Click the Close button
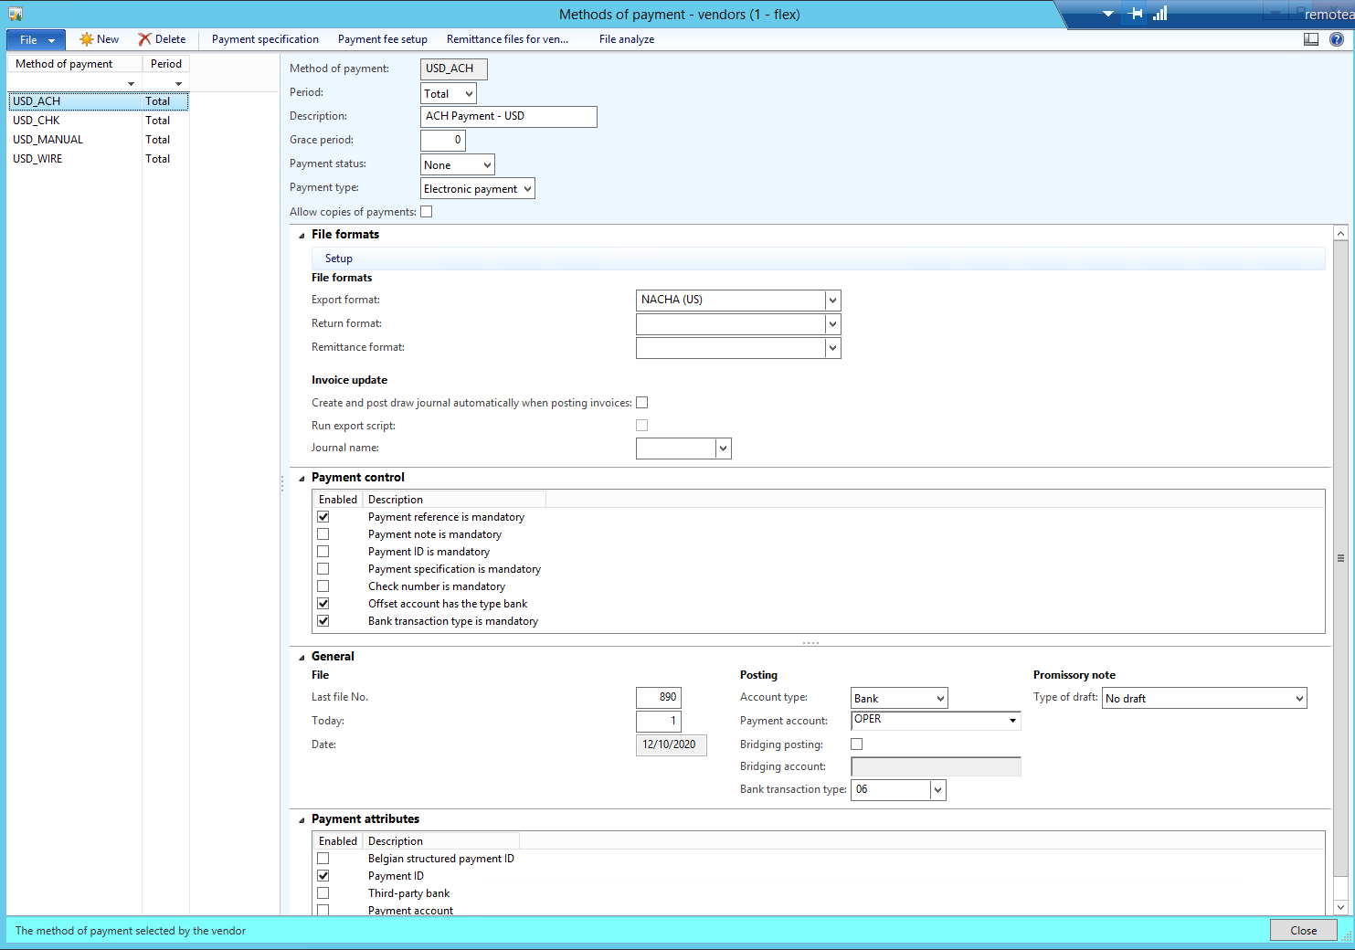 [x=1303, y=930]
